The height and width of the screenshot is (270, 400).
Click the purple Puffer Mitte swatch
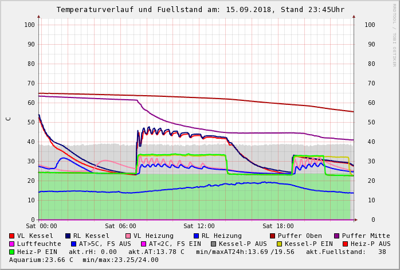click(336, 236)
